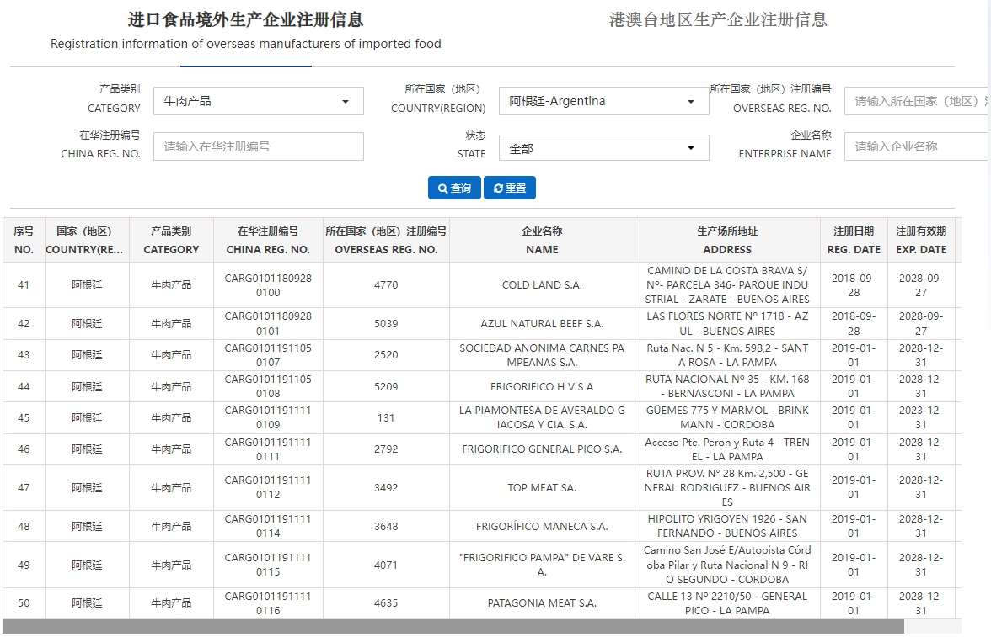Click the CHINA REG. NO. input field
The height and width of the screenshot is (637, 991).
(x=258, y=146)
